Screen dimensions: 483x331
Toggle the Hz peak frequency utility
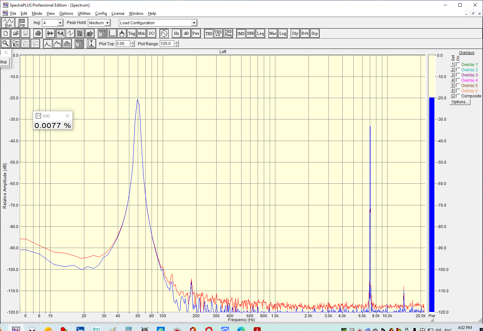pyautogui.click(x=177, y=33)
